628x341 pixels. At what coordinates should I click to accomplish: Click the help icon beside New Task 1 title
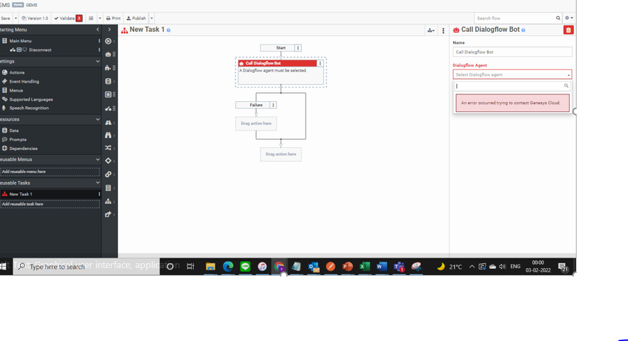(169, 31)
